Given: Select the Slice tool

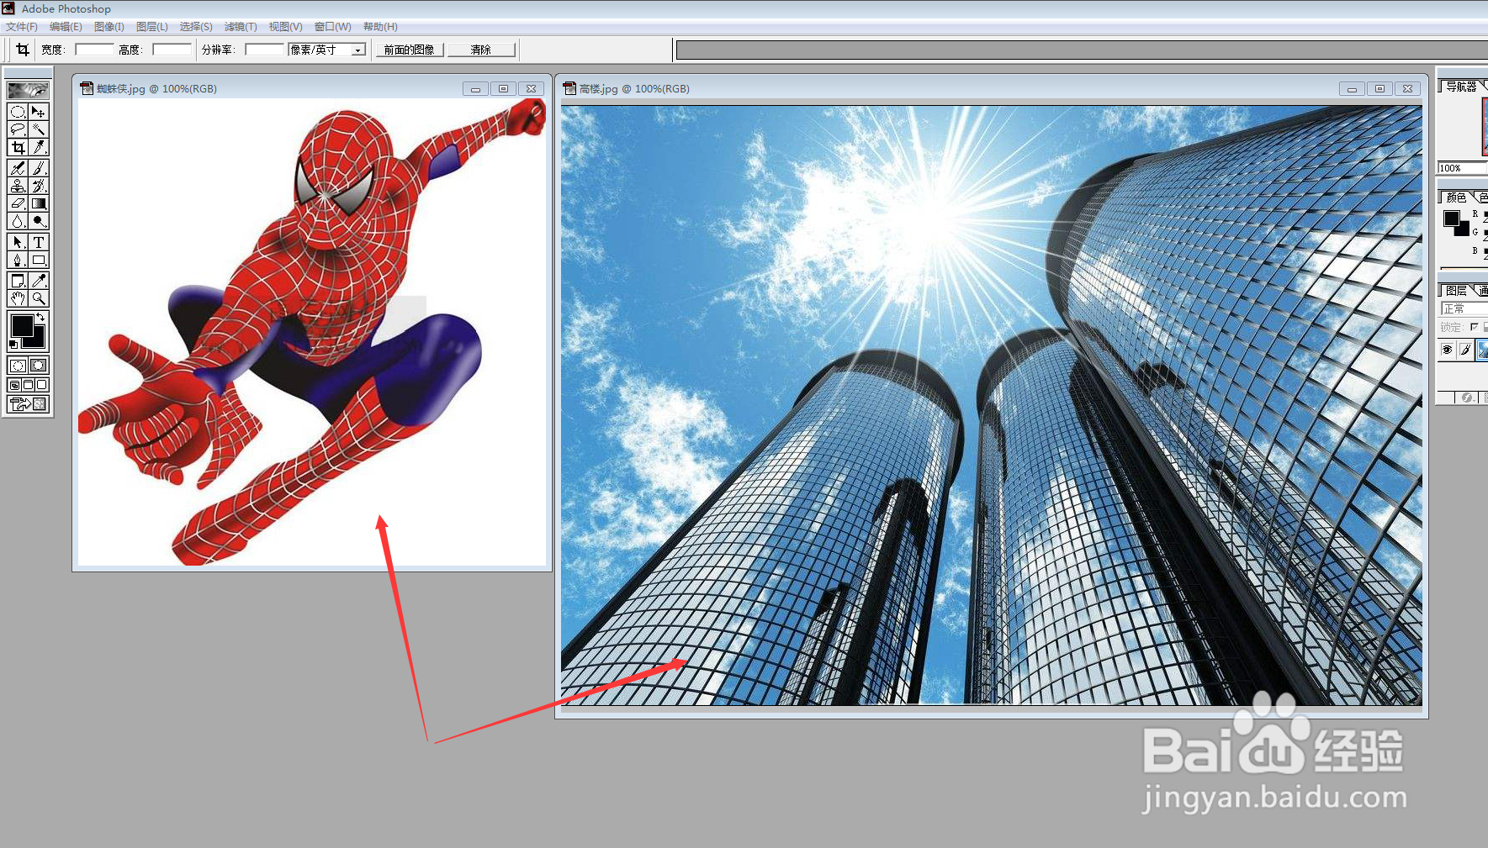Looking at the screenshot, I should tap(39, 147).
